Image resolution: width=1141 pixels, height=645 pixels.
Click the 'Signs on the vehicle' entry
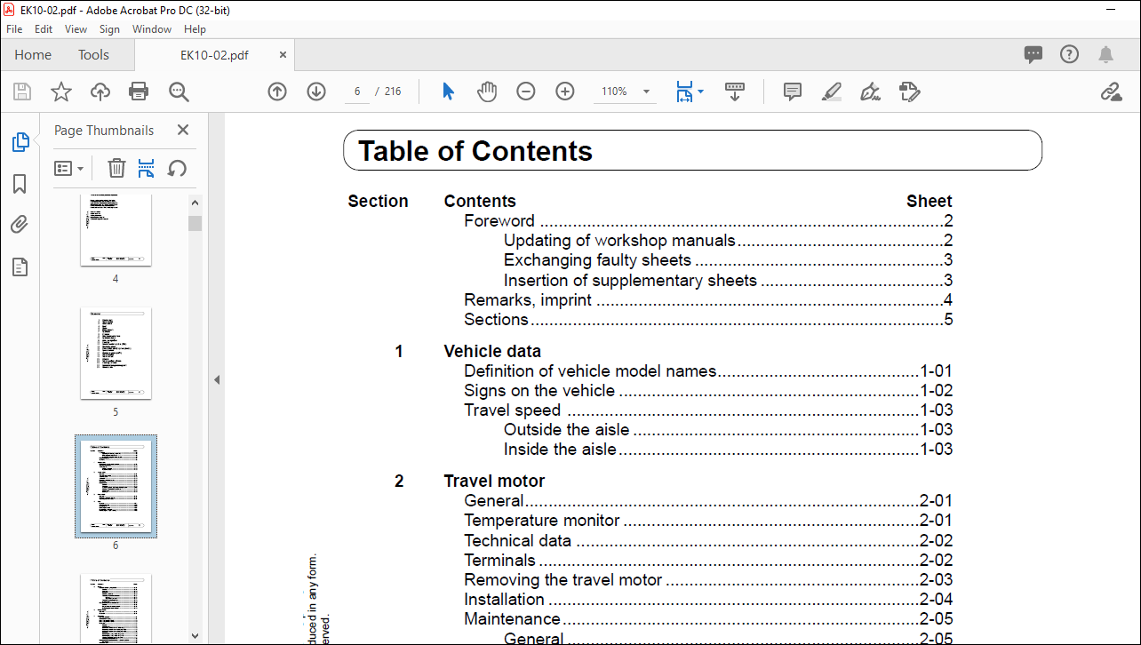(x=539, y=391)
